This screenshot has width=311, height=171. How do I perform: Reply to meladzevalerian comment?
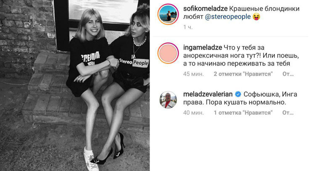point(288,113)
